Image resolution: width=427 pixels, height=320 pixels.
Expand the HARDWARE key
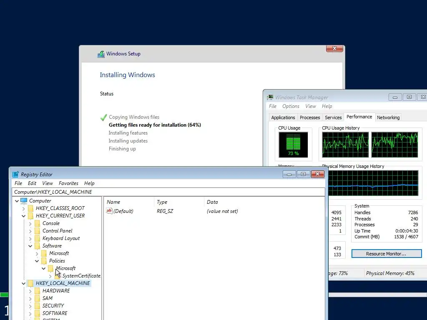click(30, 291)
